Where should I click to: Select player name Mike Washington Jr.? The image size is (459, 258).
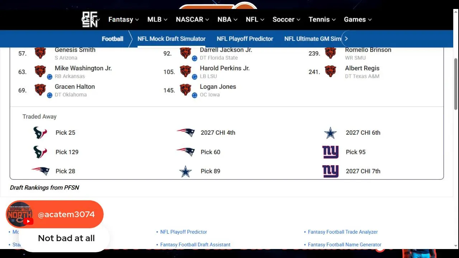pyautogui.click(x=83, y=68)
